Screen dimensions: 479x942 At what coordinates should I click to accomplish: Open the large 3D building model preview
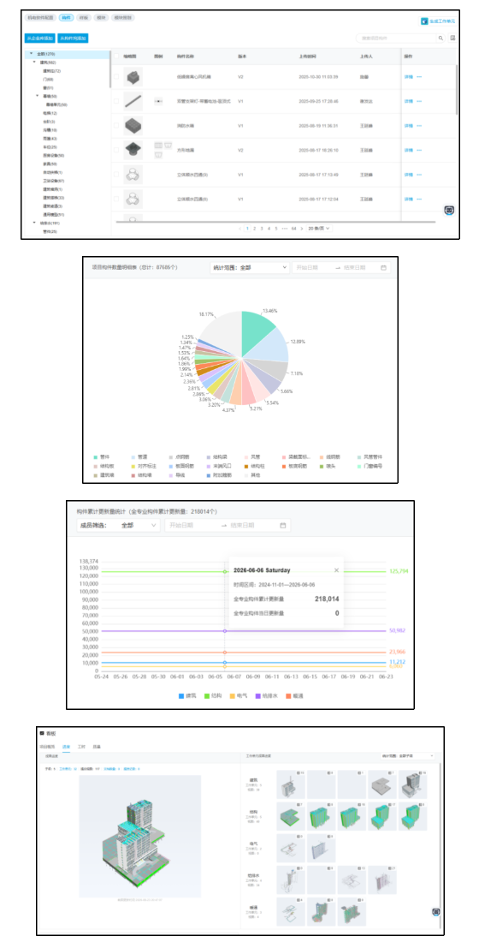tap(140, 838)
